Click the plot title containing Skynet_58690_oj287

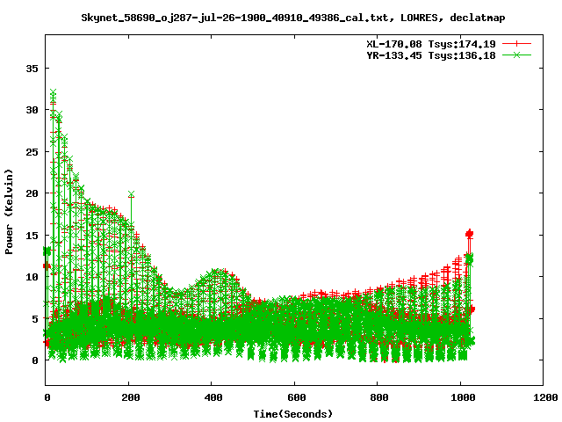[x=292, y=18]
